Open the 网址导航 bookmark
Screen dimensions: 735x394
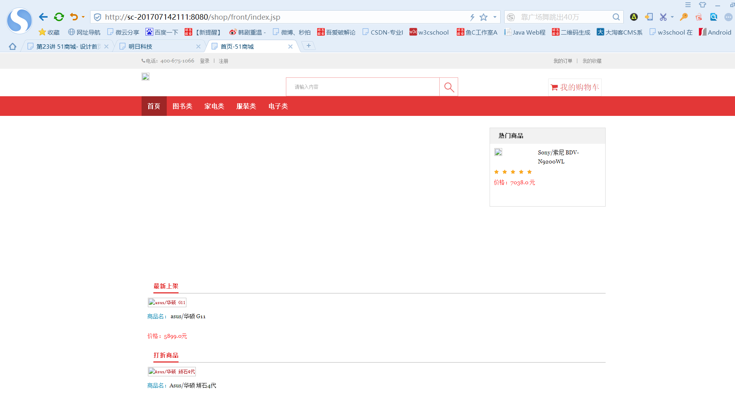(x=84, y=32)
